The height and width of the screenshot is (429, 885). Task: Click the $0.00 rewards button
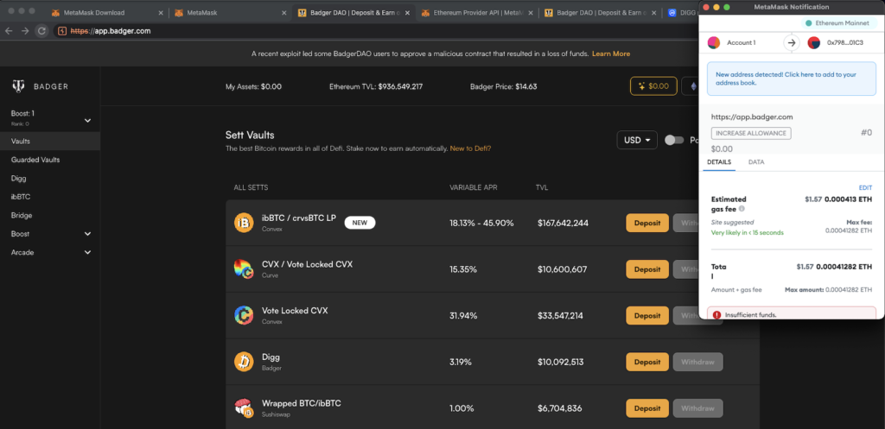pyautogui.click(x=653, y=86)
